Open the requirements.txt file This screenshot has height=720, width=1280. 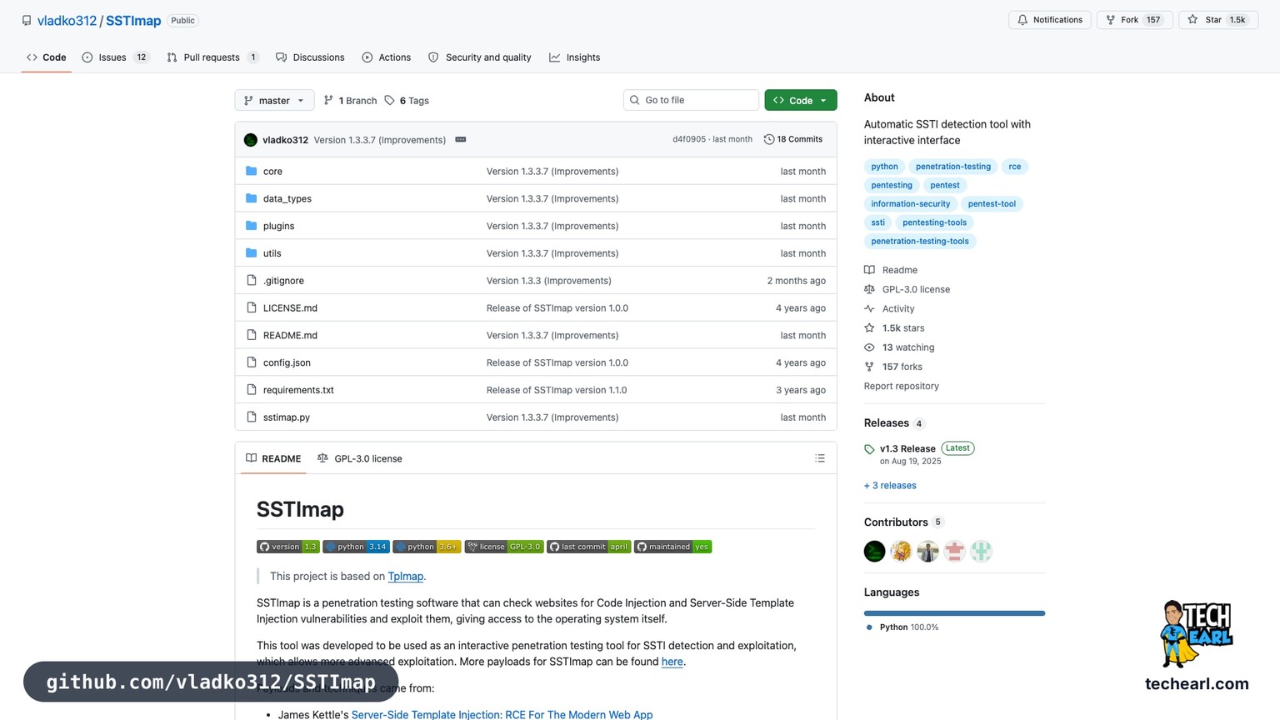click(x=298, y=390)
